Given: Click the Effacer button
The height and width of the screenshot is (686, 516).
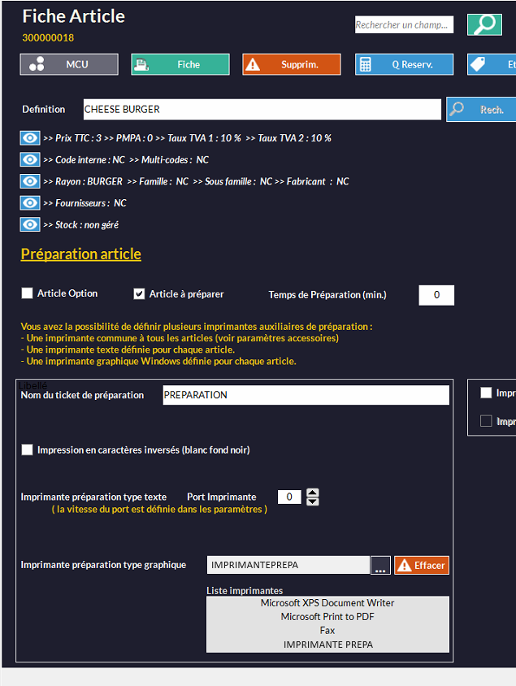Looking at the screenshot, I should (x=422, y=566).
